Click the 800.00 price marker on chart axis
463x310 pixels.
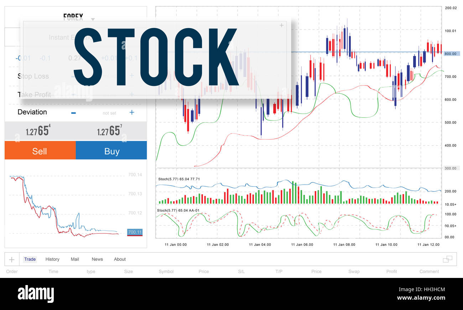click(451, 53)
